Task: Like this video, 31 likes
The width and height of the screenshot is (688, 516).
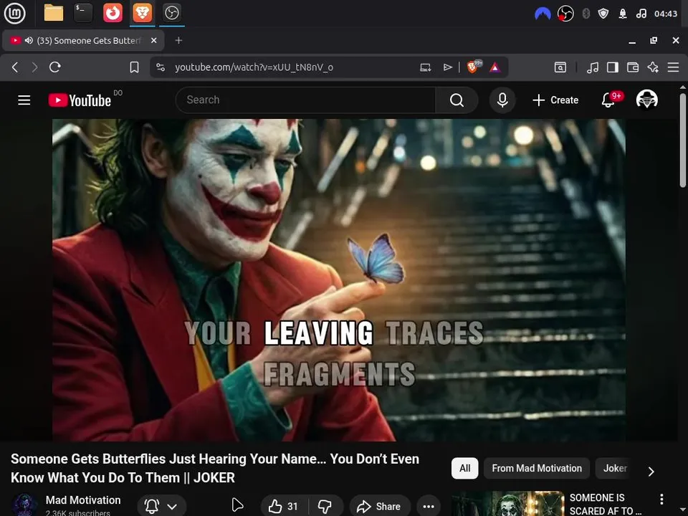Action: (x=285, y=507)
